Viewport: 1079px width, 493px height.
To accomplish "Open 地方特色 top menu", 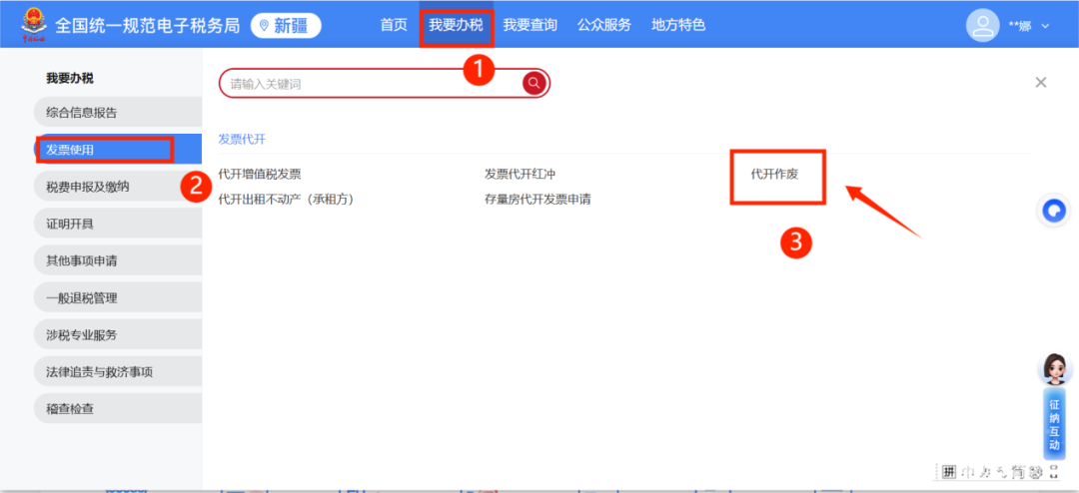I will coord(678,25).
